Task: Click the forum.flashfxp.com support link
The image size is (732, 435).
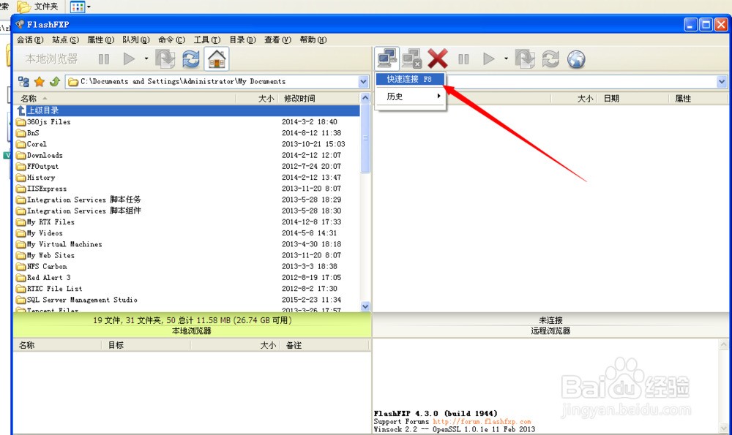Action: coord(482,422)
